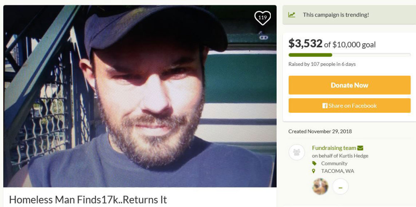Click the tag icon next to Community

(314, 163)
